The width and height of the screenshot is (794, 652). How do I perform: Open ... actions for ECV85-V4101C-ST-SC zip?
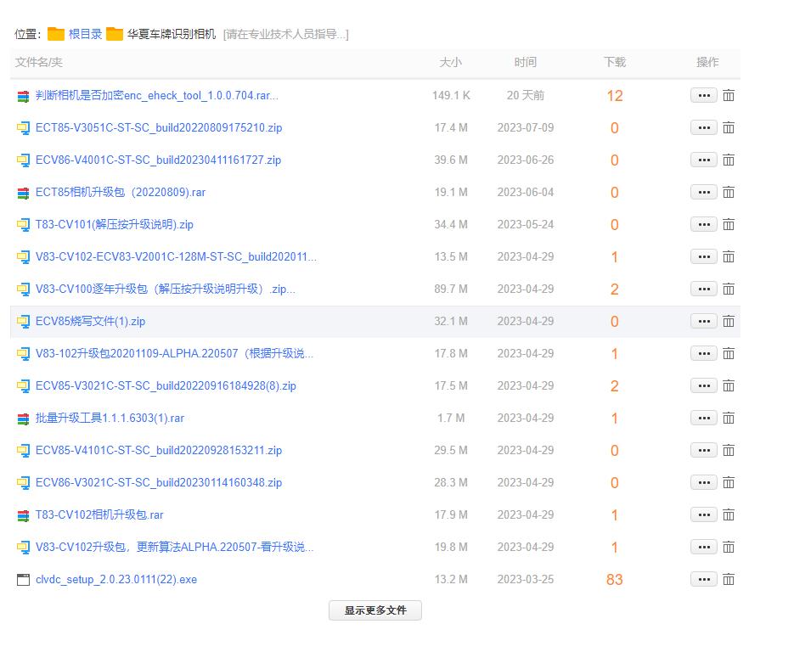pos(703,451)
